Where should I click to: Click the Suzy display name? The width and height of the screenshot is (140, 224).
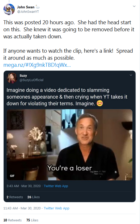coord(23,75)
